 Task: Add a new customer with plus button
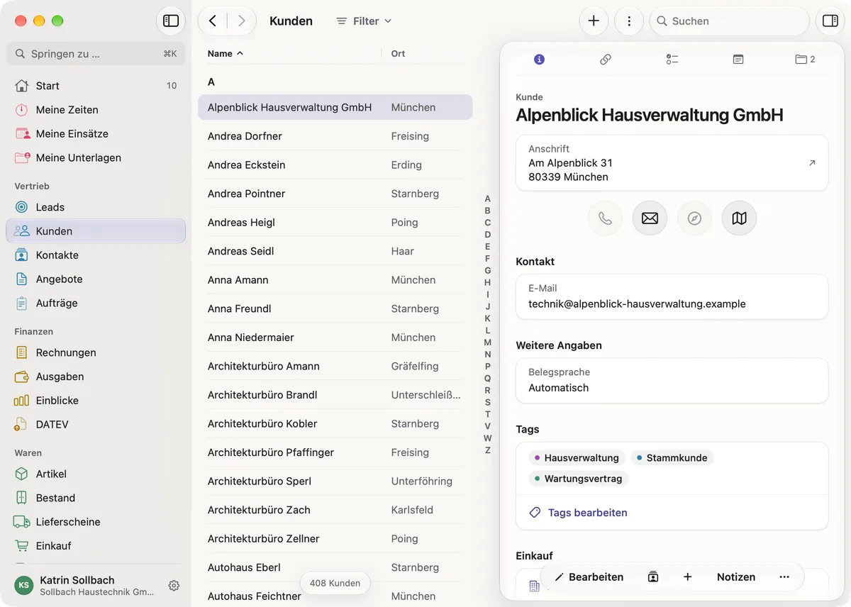pyautogui.click(x=594, y=21)
